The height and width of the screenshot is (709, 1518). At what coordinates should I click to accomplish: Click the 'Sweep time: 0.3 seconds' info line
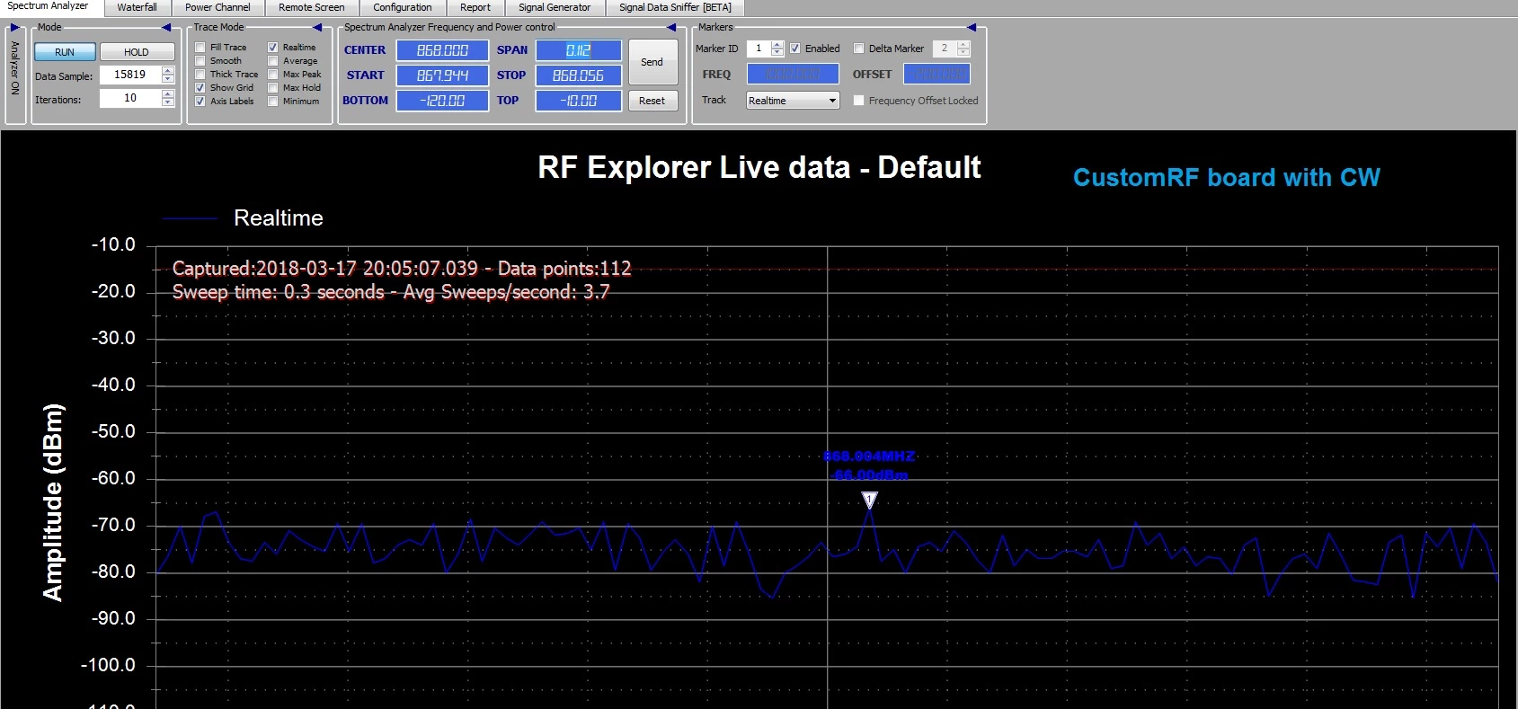click(x=391, y=291)
